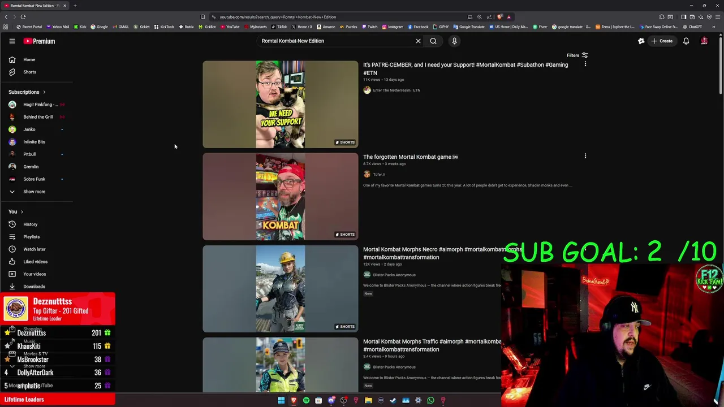The image size is (724, 407).
Task: Start voice search with microphone
Action: pos(454,41)
